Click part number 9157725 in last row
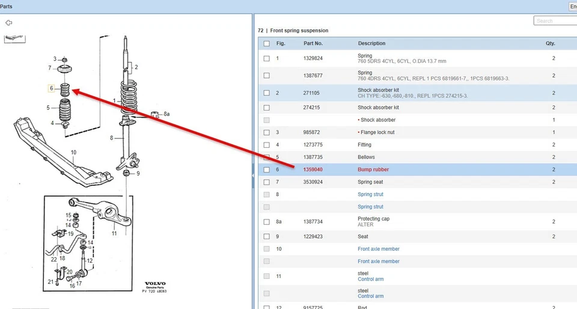This screenshot has height=309, width=577. coord(313,307)
